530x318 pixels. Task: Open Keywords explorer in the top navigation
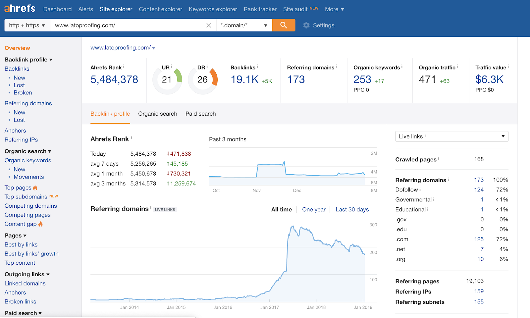[x=213, y=9]
